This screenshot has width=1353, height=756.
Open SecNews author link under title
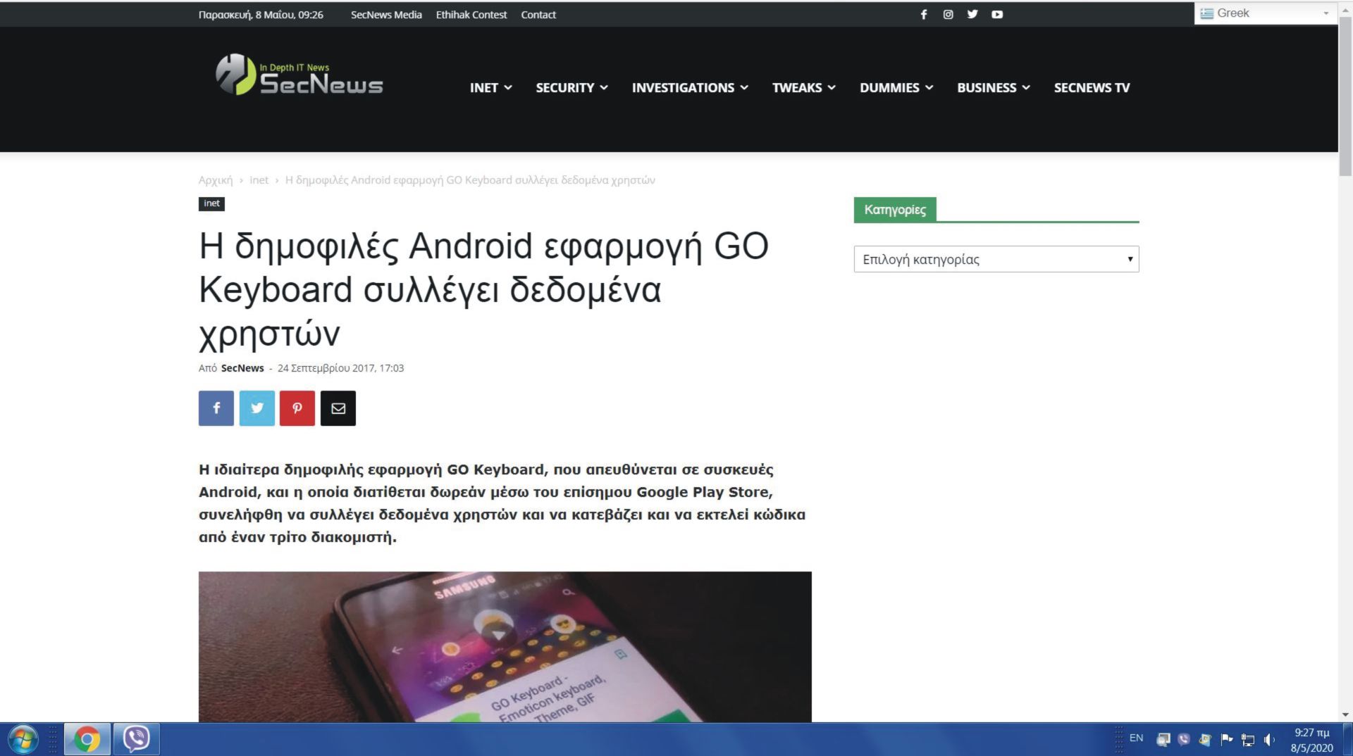[x=242, y=368]
